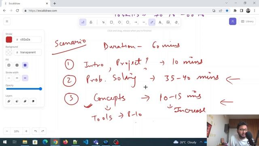Viewport: 259px width, 146px height.
Task: Choose the cross-hatch fill style
Action: click(x=17, y=65)
